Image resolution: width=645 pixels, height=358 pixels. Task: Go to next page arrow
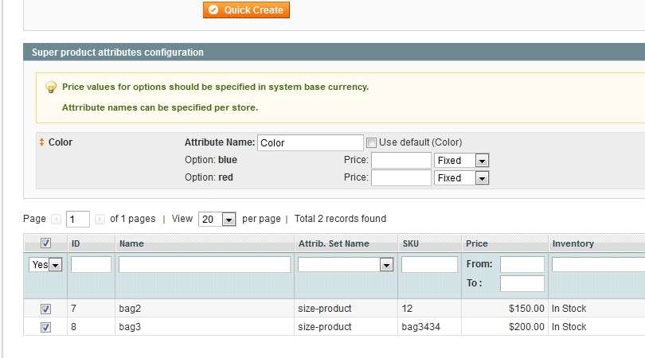click(100, 219)
